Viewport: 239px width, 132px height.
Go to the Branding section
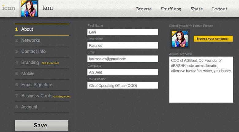(30, 62)
